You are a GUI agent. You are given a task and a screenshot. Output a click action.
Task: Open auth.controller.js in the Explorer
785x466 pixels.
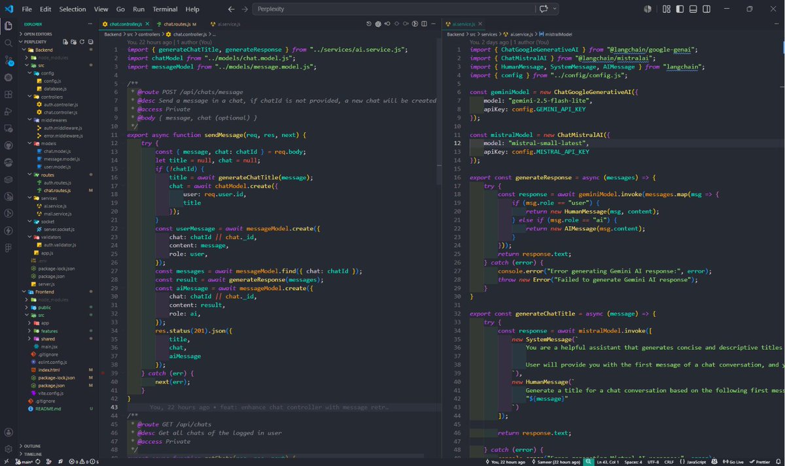[x=58, y=104]
